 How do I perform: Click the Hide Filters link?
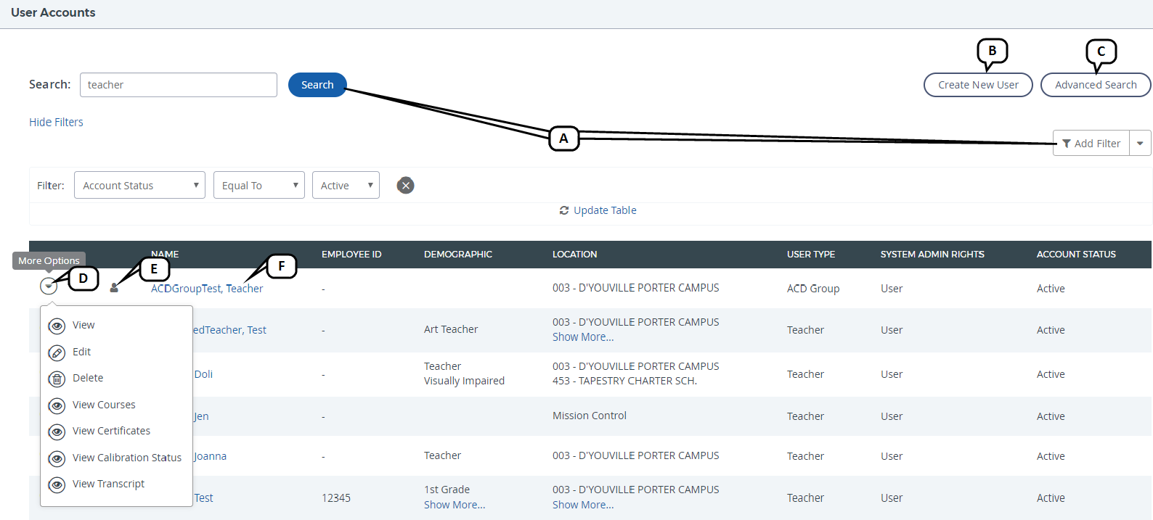(56, 122)
